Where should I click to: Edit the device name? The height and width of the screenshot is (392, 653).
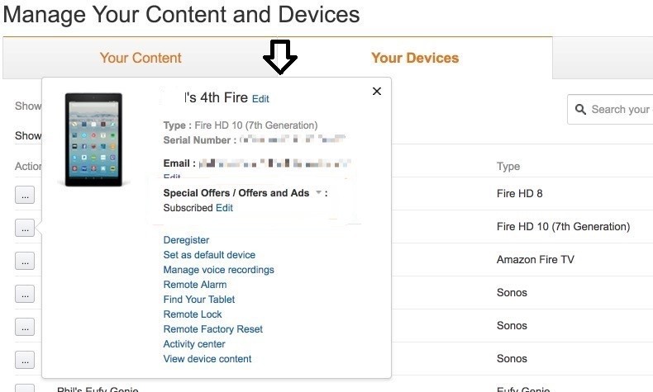260,99
